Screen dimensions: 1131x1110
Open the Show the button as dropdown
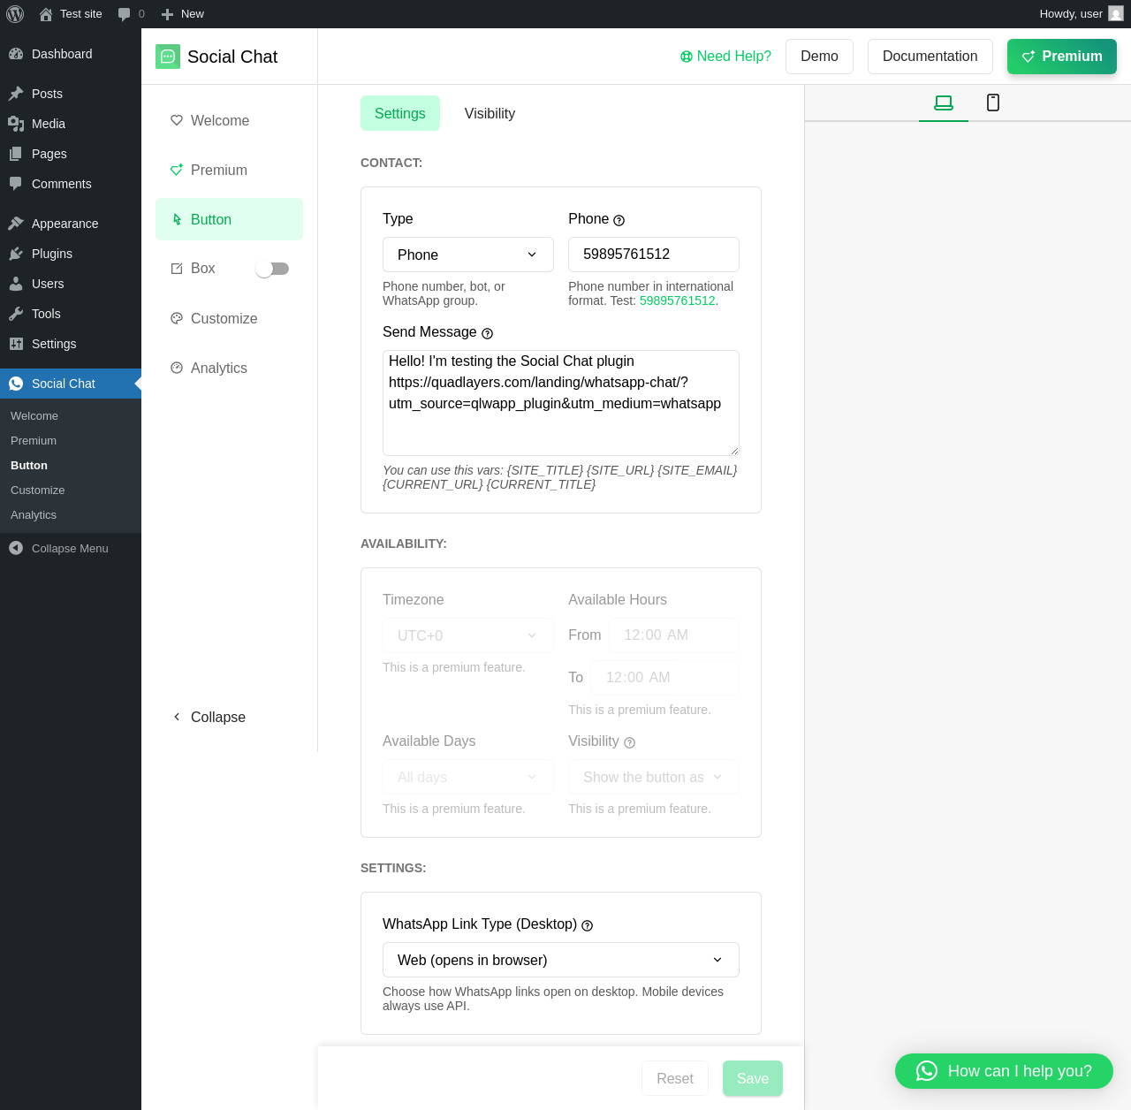click(654, 777)
